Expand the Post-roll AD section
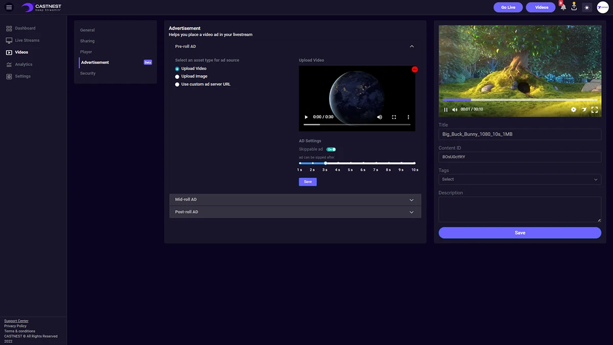Screen dimensions: 613x345 point(295,212)
